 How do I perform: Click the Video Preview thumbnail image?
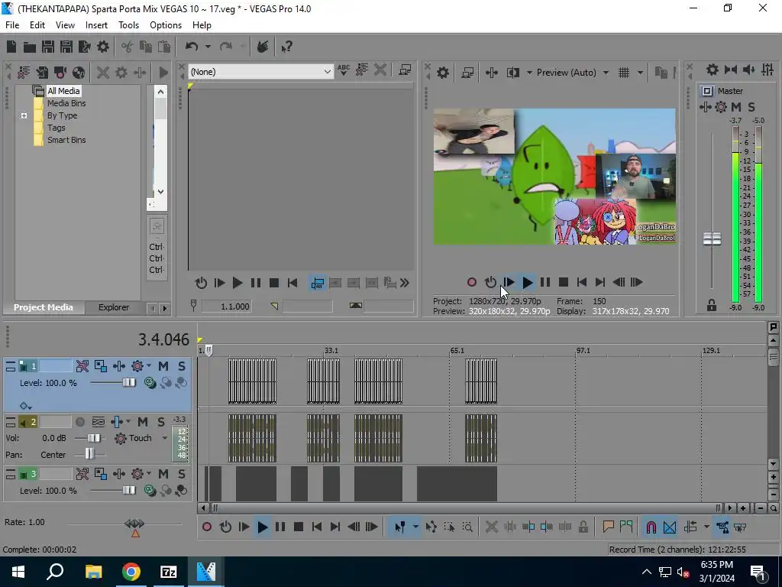point(554,177)
